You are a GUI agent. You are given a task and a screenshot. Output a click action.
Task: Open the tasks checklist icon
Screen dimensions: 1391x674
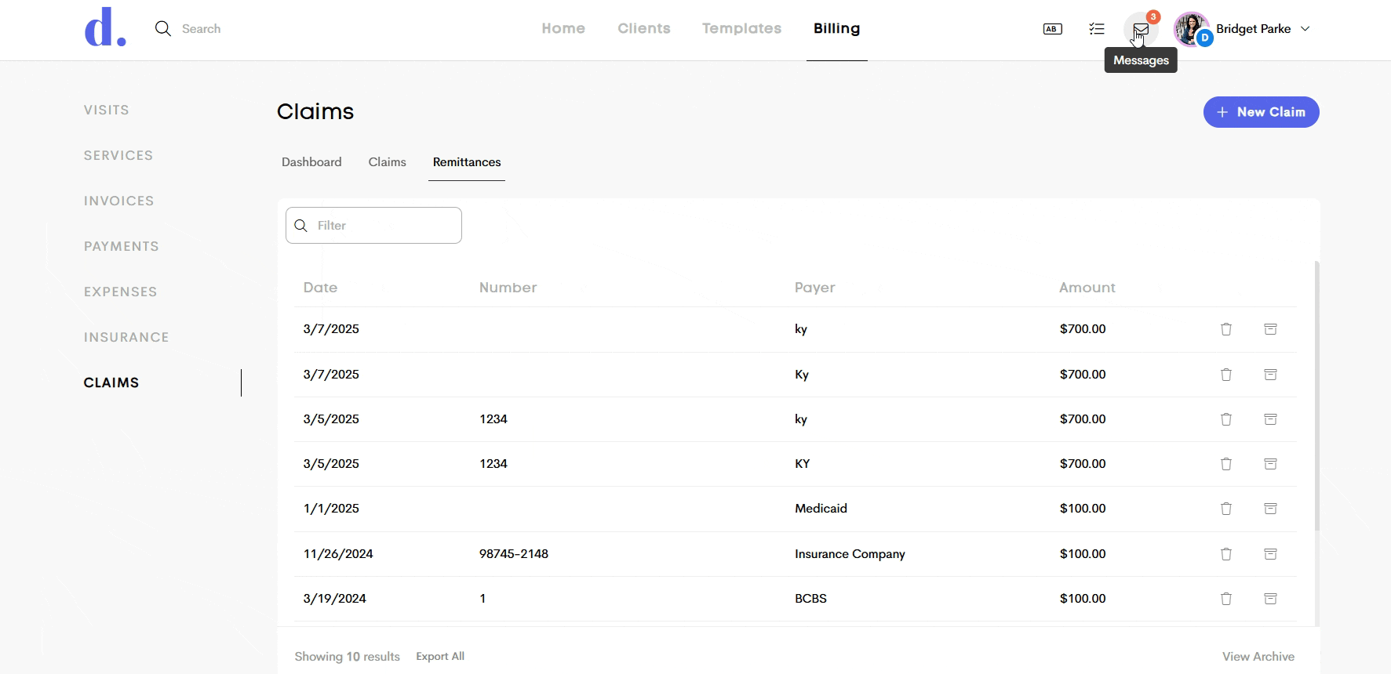pos(1097,29)
